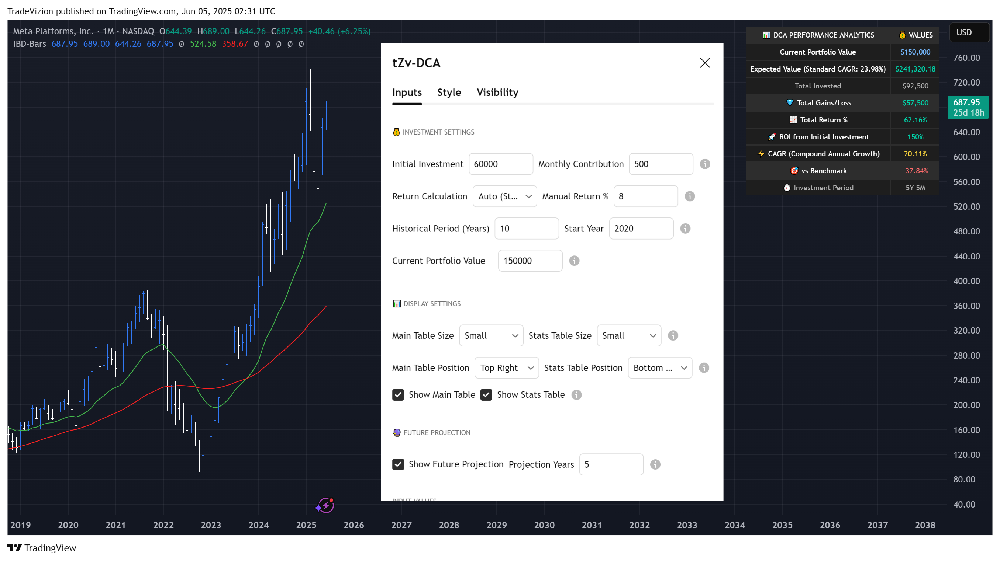Screen dimensions: 1000x561
Task: Click the $150,000 Current Portfolio Value cell
Action: [915, 52]
